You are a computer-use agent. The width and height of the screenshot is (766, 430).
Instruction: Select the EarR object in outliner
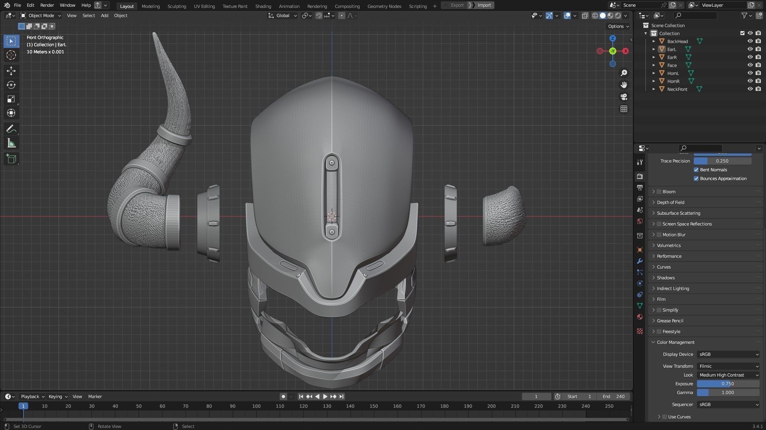(x=672, y=57)
